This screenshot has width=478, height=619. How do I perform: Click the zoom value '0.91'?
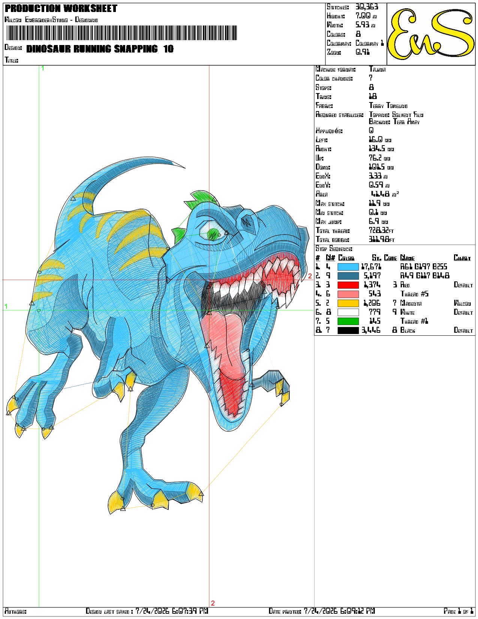coord(363,52)
